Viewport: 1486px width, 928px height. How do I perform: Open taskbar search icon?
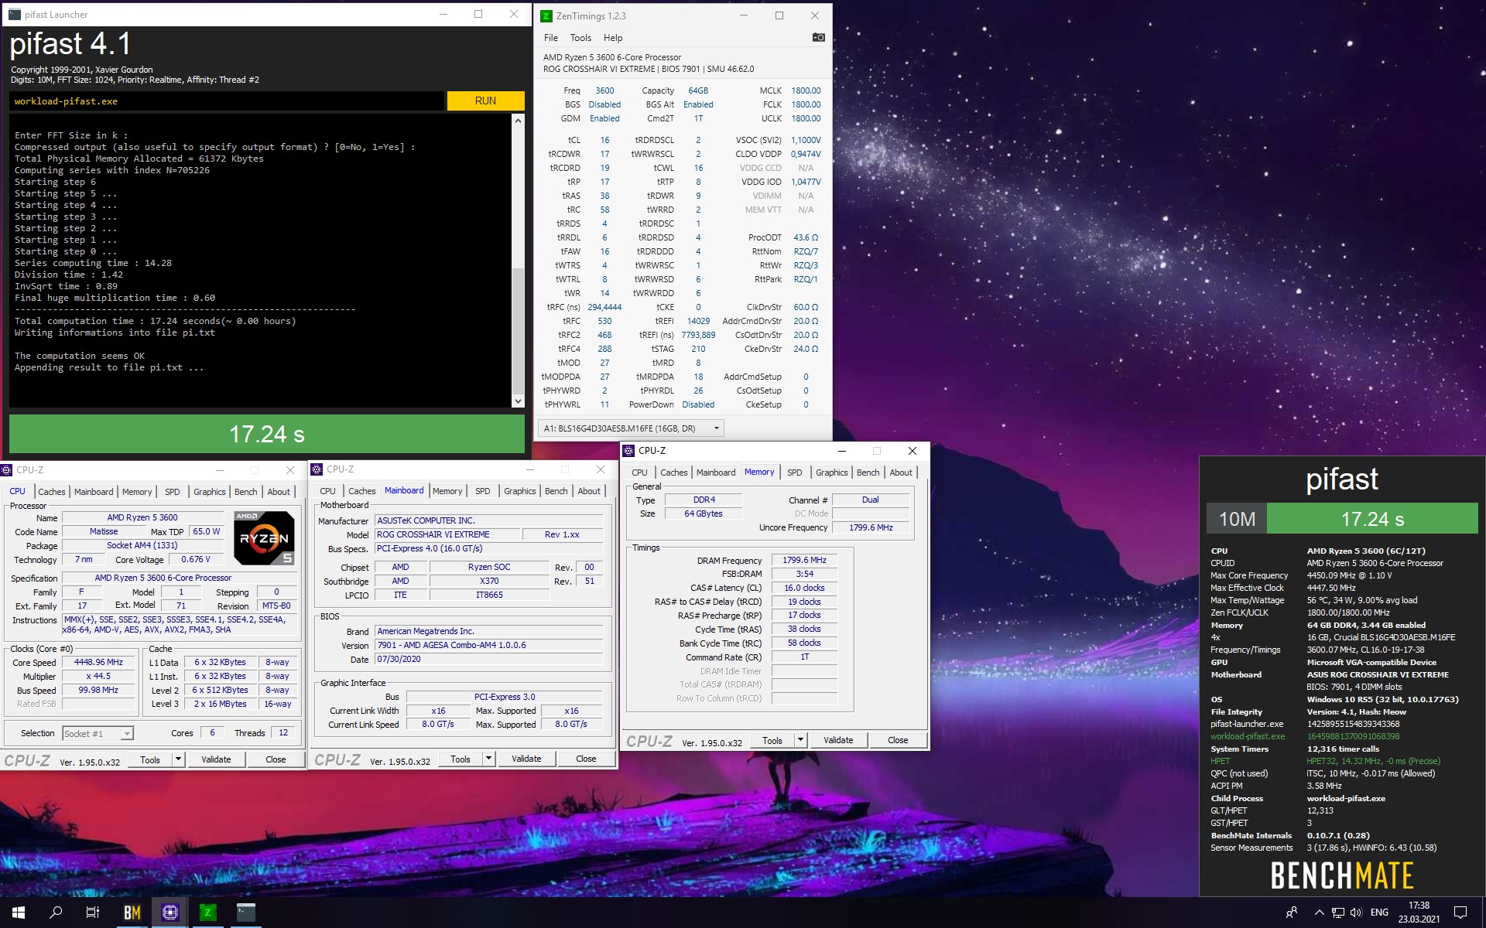tap(56, 913)
